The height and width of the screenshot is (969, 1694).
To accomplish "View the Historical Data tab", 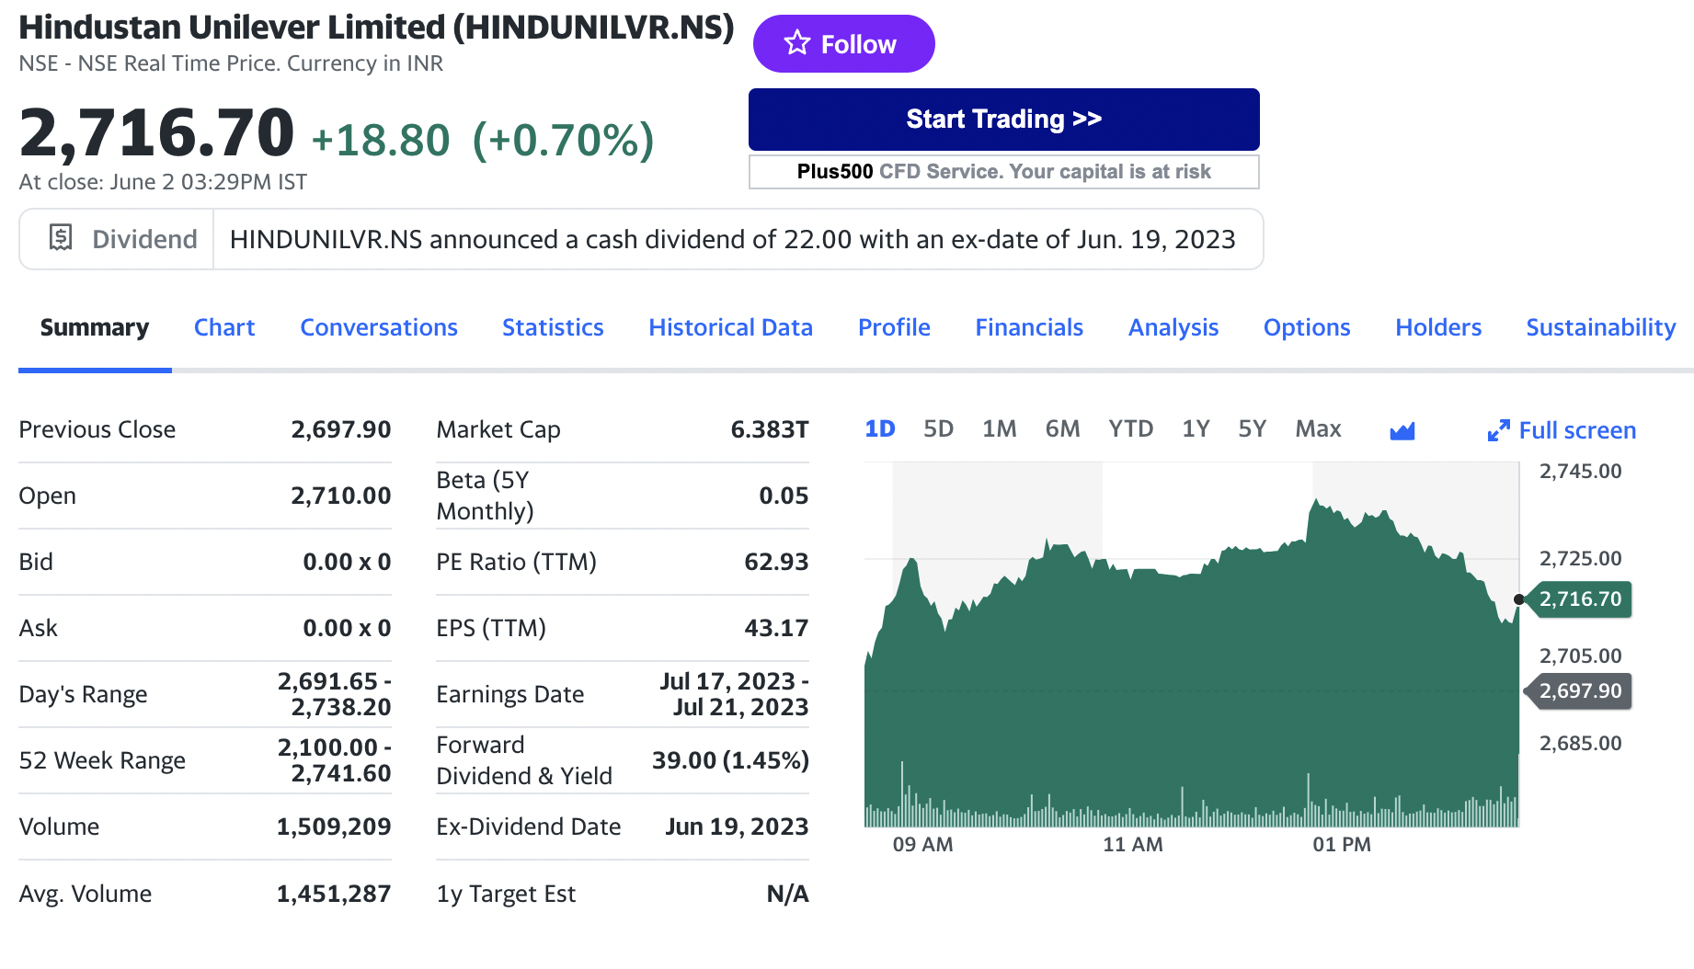I will click(x=730, y=328).
